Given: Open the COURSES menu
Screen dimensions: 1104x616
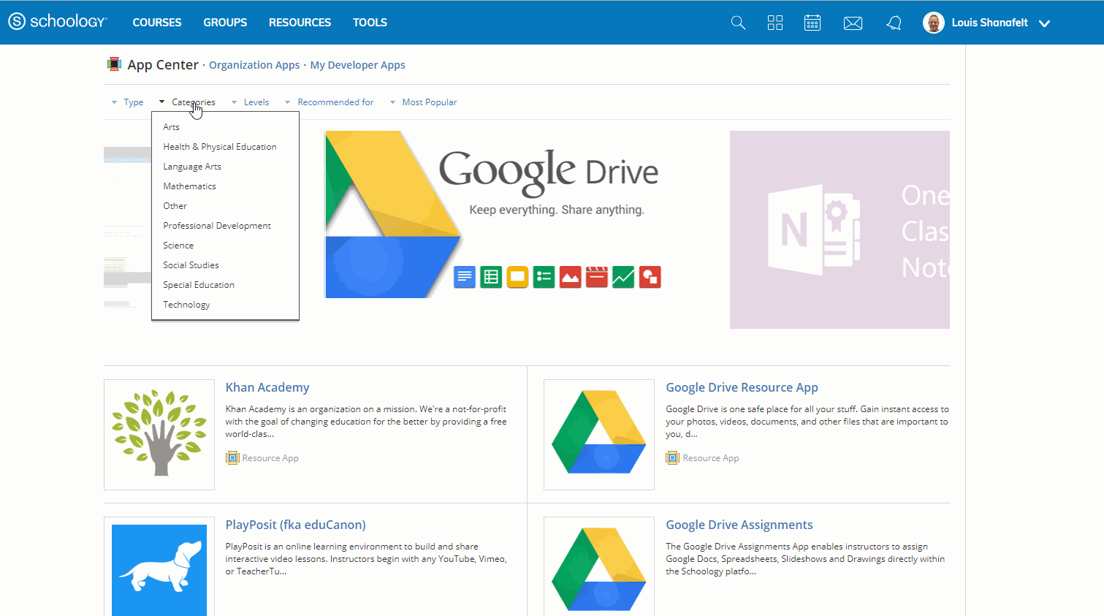Looking at the screenshot, I should pyautogui.click(x=157, y=23).
